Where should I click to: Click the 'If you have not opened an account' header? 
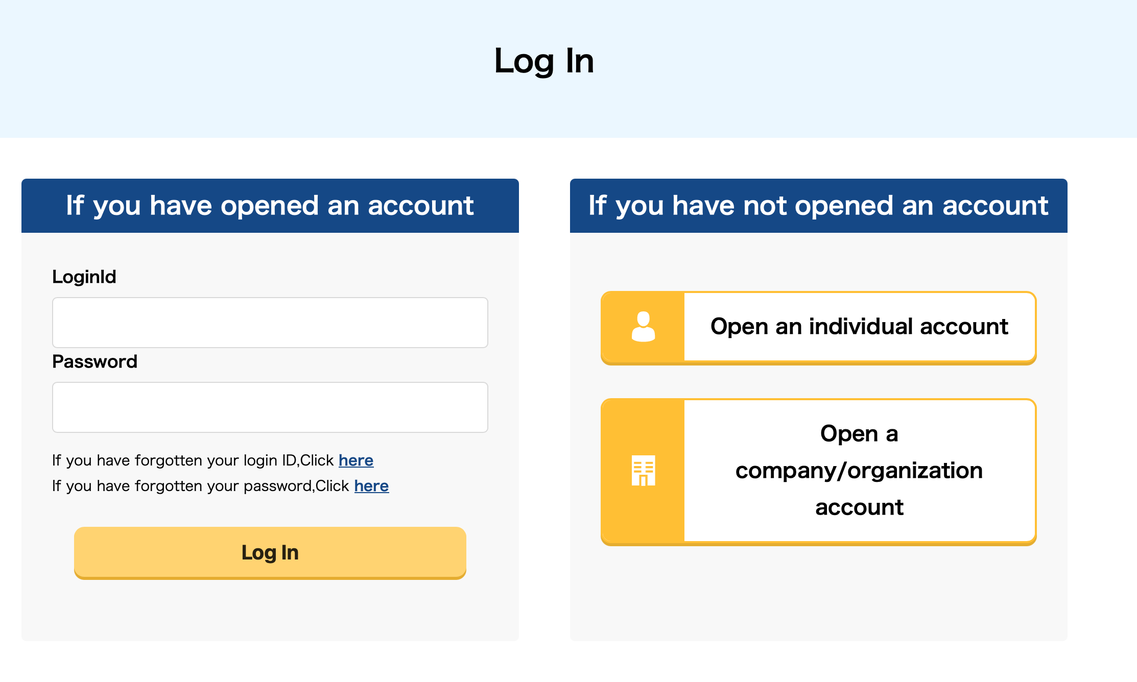pyautogui.click(x=818, y=206)
